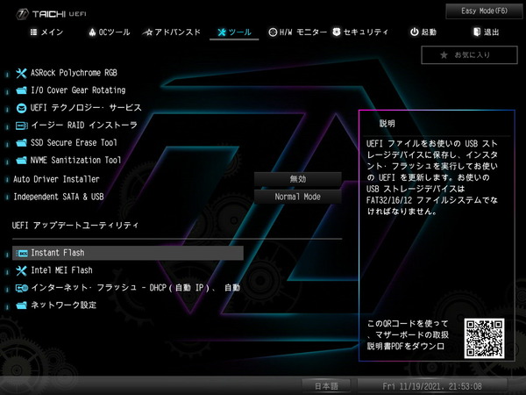Click the UEFI テクノロジー・サービス mail icon
The width and height of the screenshot is (526, 395).
click(21, 108)
